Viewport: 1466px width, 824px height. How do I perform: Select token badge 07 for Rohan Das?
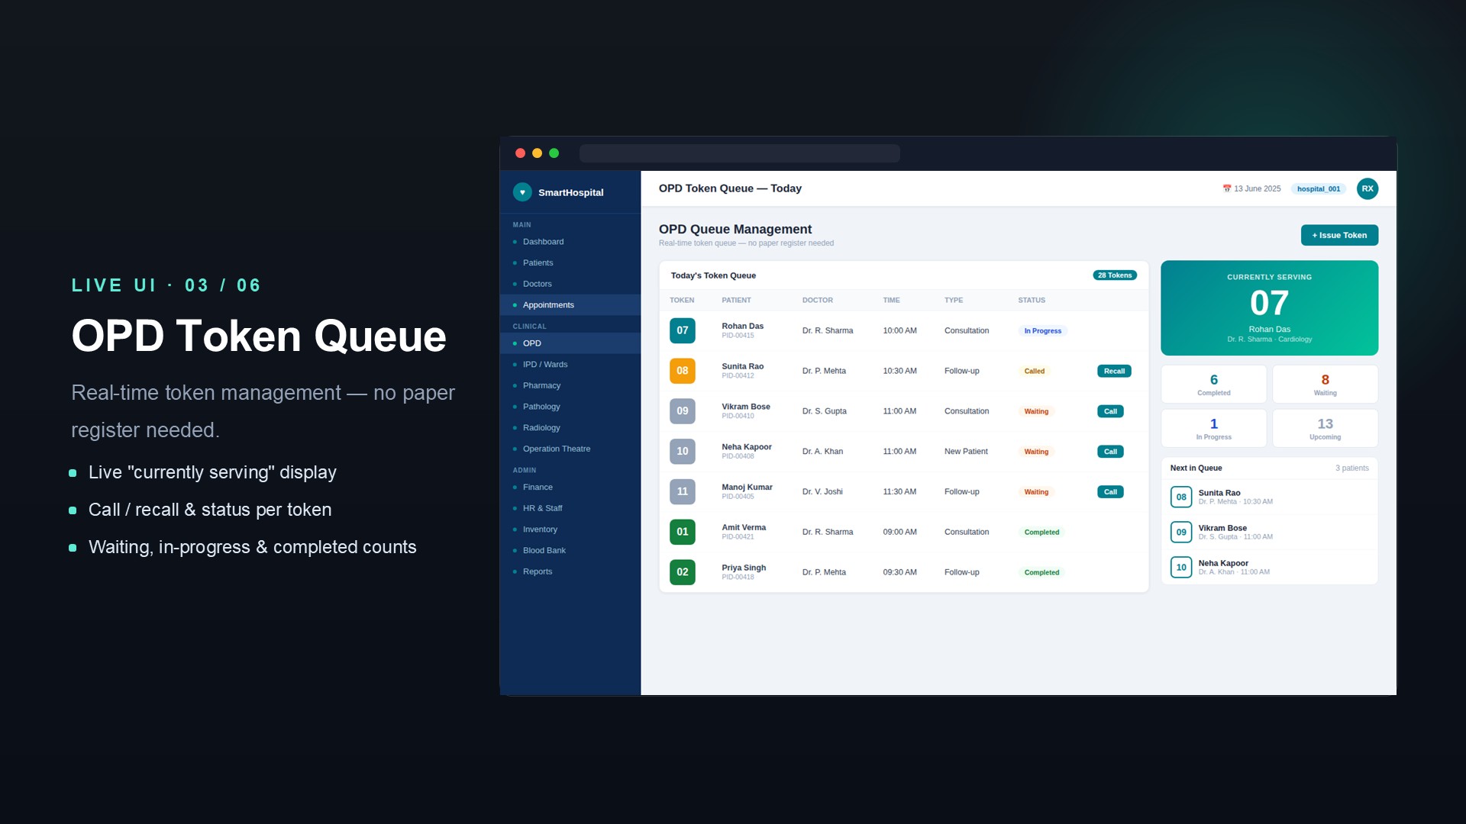tap(683, 330)
